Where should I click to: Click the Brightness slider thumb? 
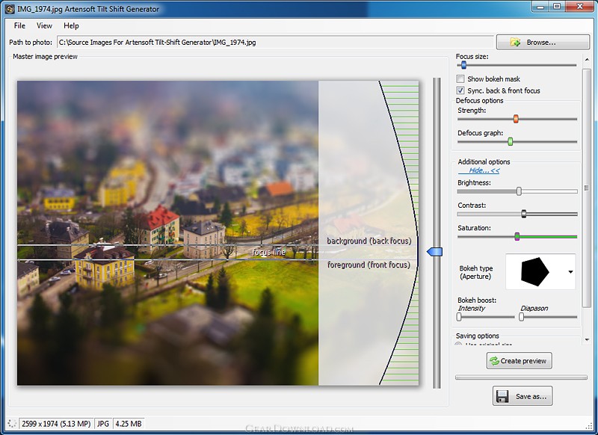[519, 191]
